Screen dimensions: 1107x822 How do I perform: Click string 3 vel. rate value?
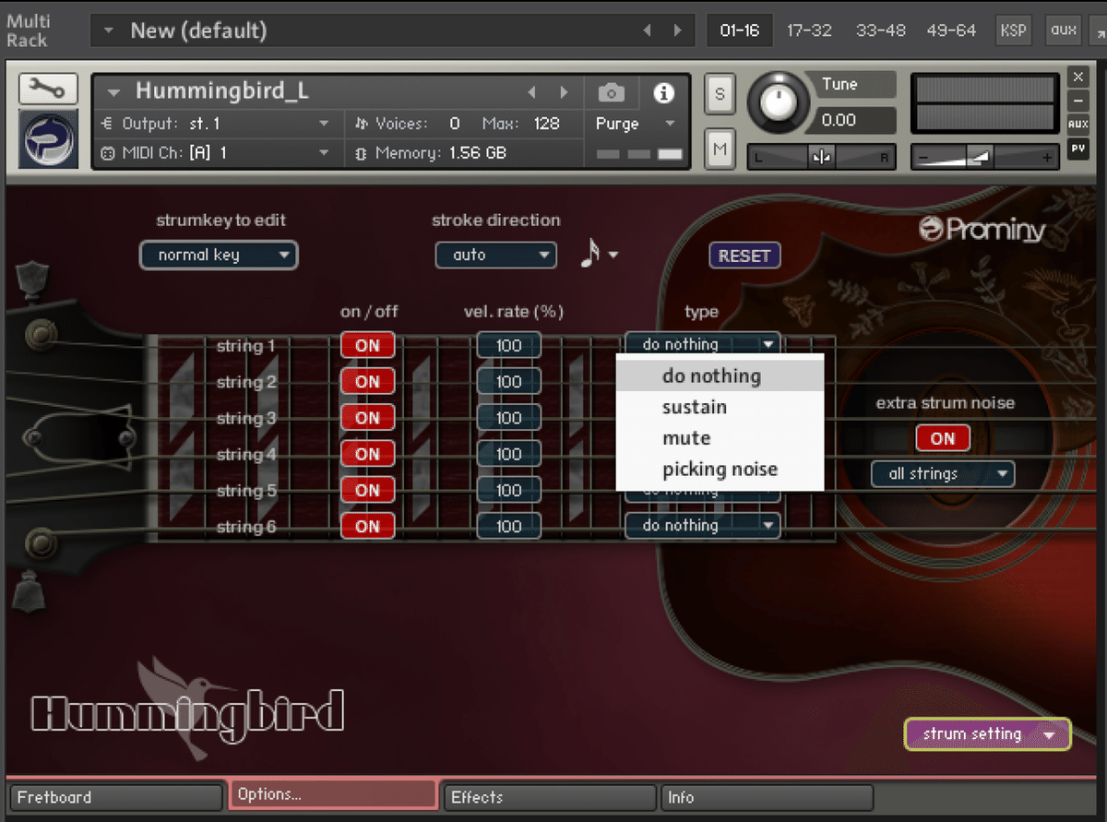(x=508, y=418)
